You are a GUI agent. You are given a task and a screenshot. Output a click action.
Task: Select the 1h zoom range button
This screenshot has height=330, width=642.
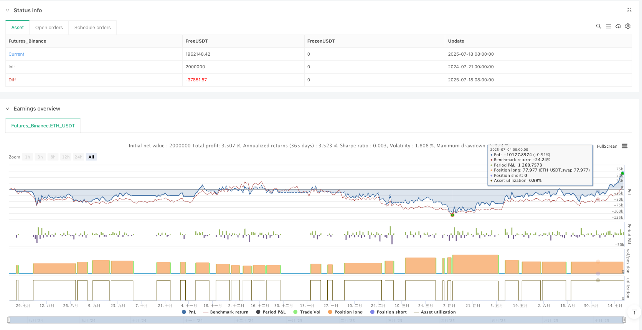28,157
